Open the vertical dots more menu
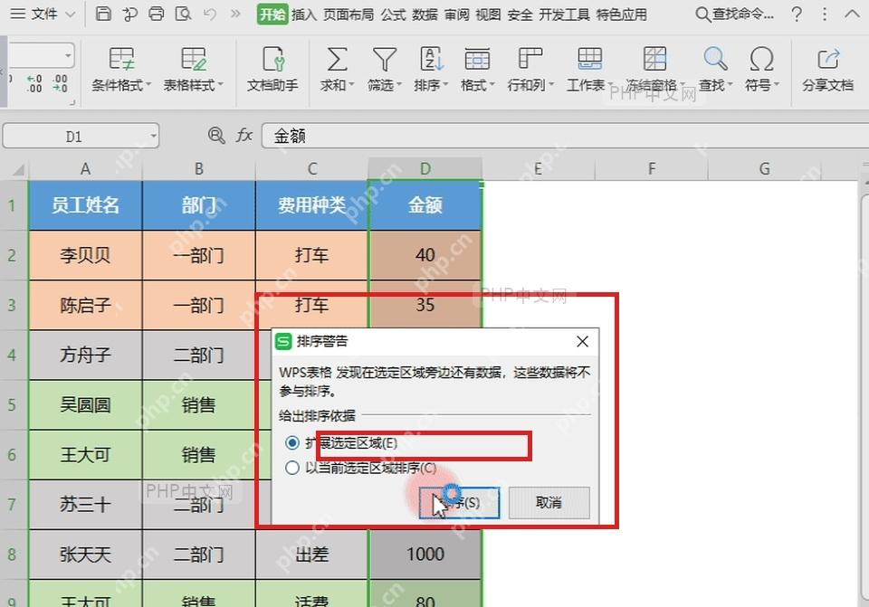This screenshot has height=607, width=869. pos(825,14)
